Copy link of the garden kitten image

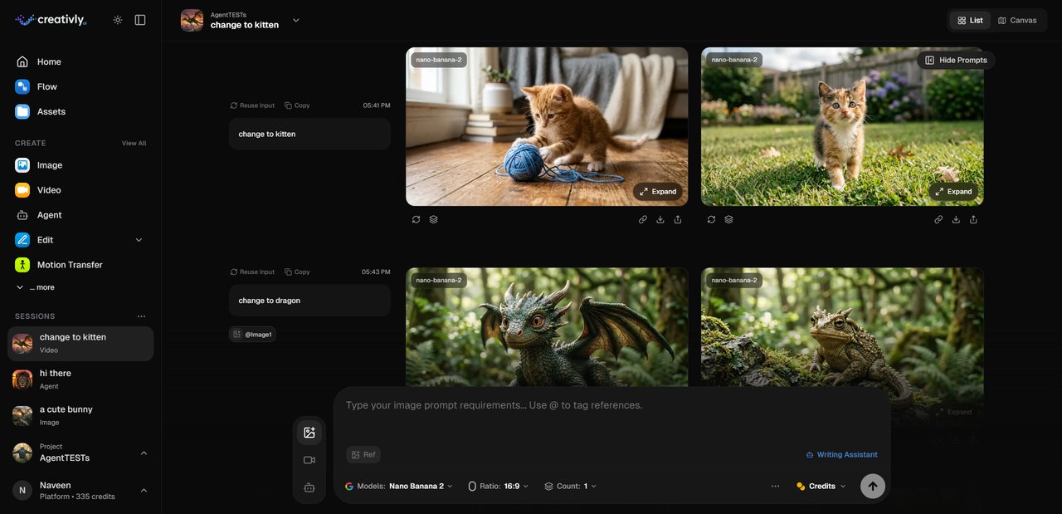(938, 220)
